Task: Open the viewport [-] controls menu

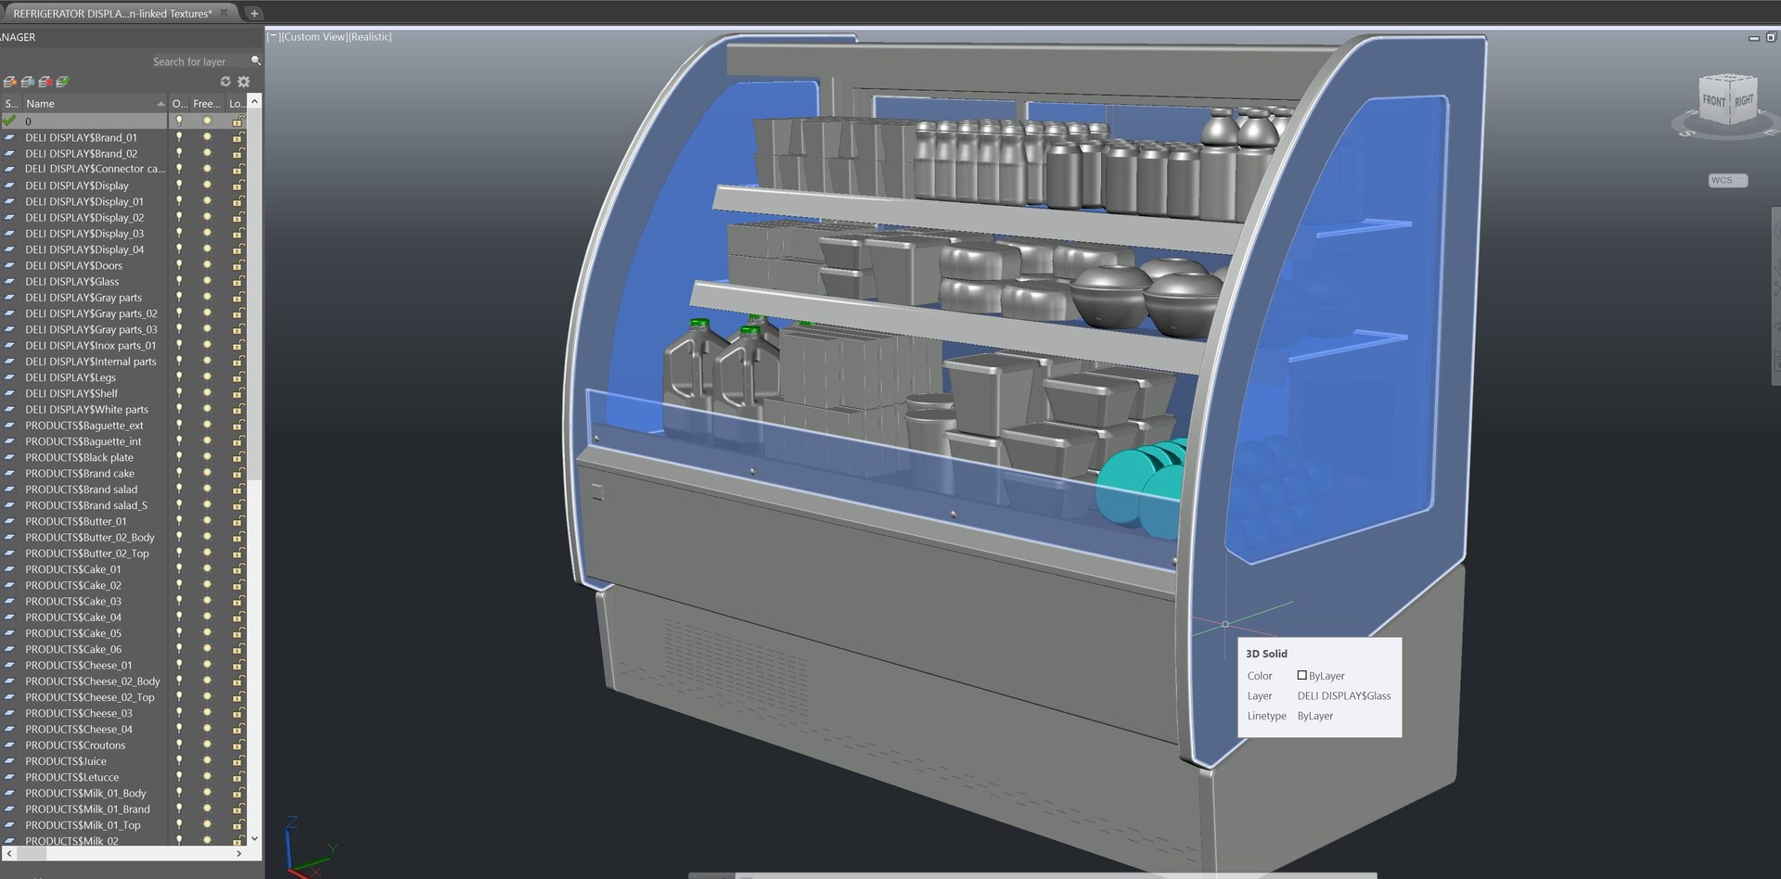Action: click(274, 37)
